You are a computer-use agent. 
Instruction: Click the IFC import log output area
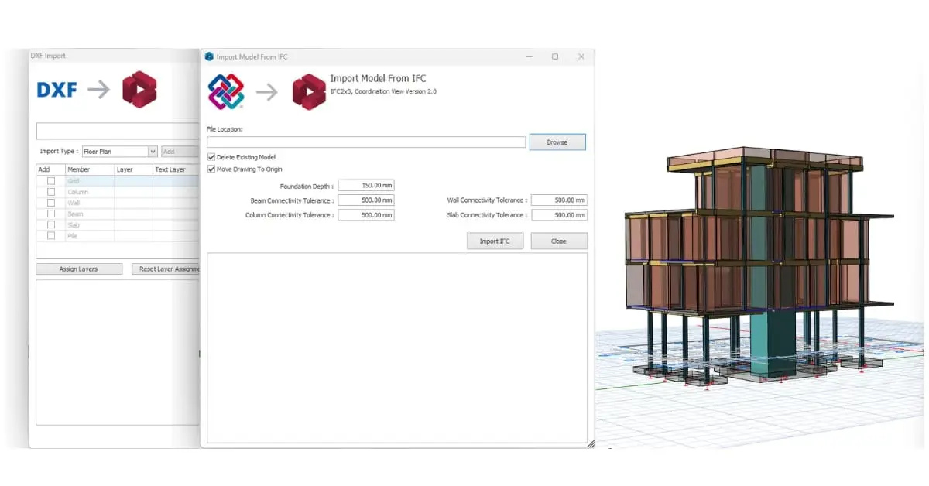(397, 347)
